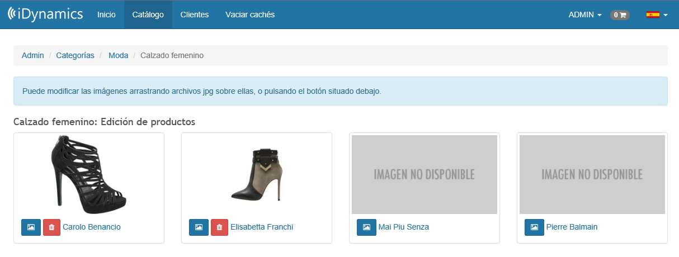Viewport: 679px width, 257px height.
Task: Open the Clientes menu item
Action: click(195, 15)
